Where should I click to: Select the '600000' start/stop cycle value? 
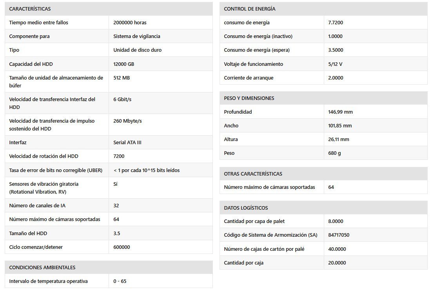tap(122, 247)
